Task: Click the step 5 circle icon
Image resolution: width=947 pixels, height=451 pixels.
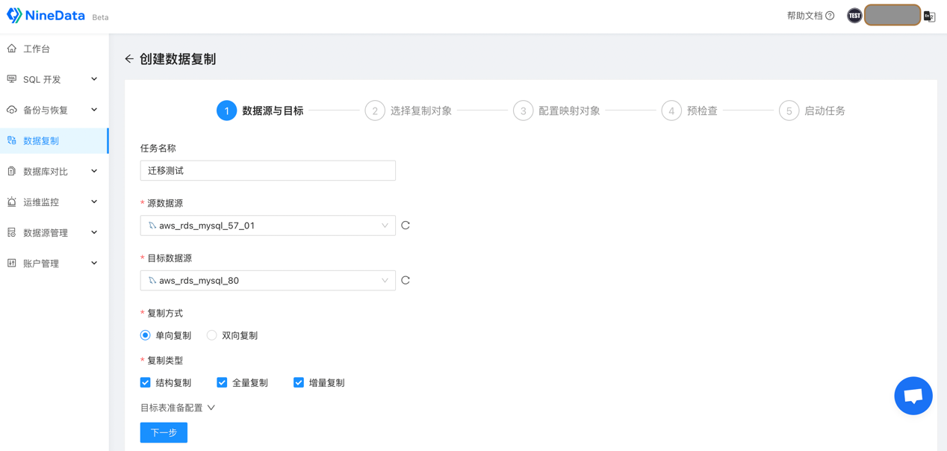Action: coord(789,111)
